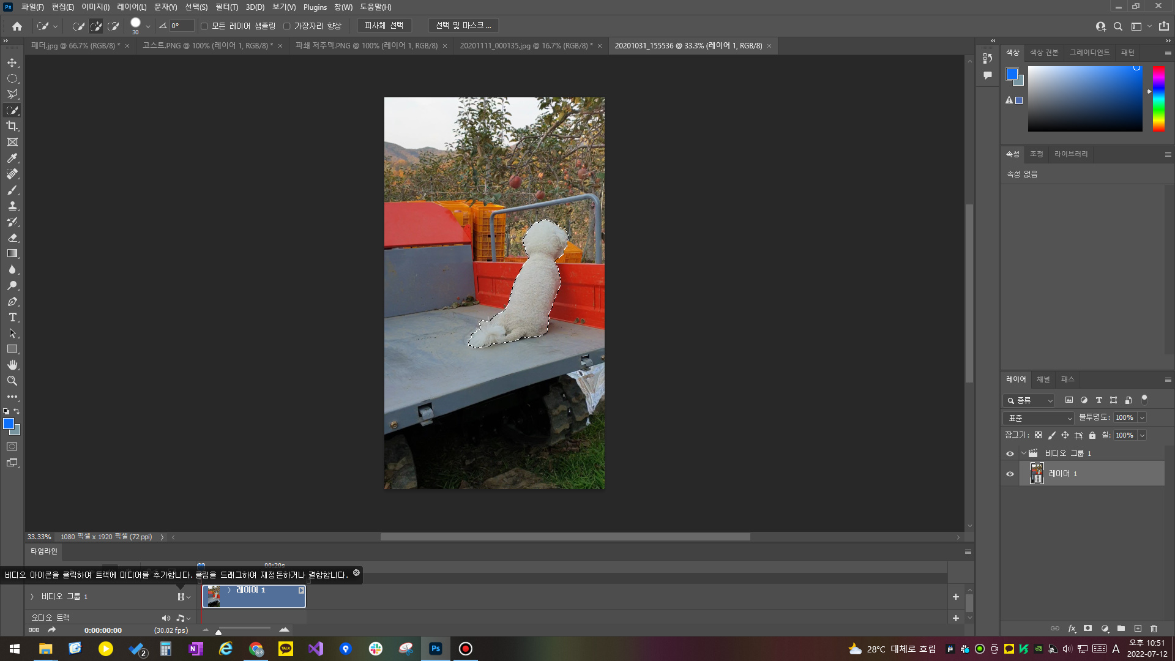
Task: Click the 피사체 선택 button
Action: coord(384,26)
